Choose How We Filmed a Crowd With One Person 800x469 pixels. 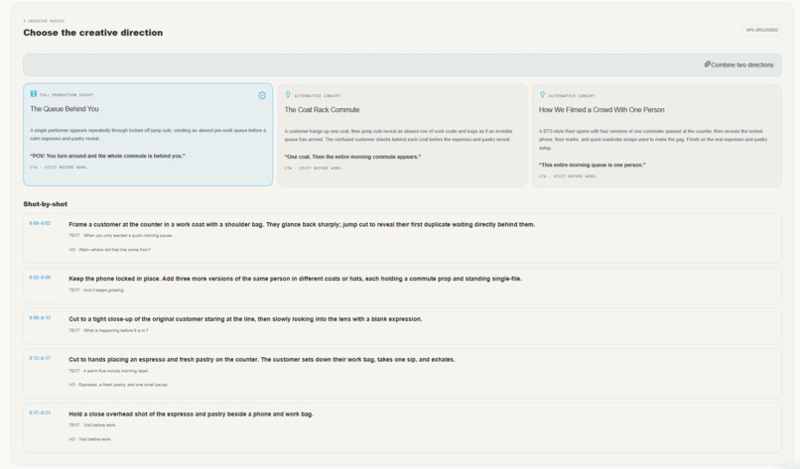pyautogui.click(x=657, y=135)
